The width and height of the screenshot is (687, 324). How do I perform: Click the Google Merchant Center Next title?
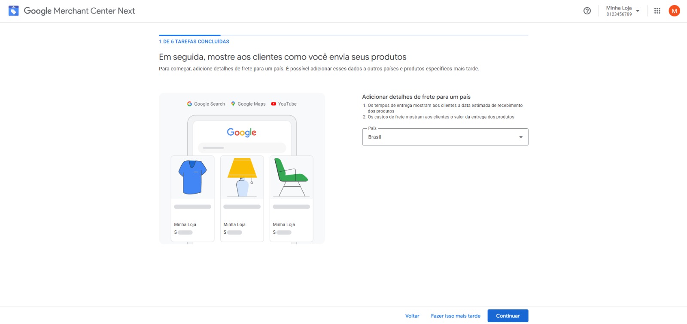point(79,11)
